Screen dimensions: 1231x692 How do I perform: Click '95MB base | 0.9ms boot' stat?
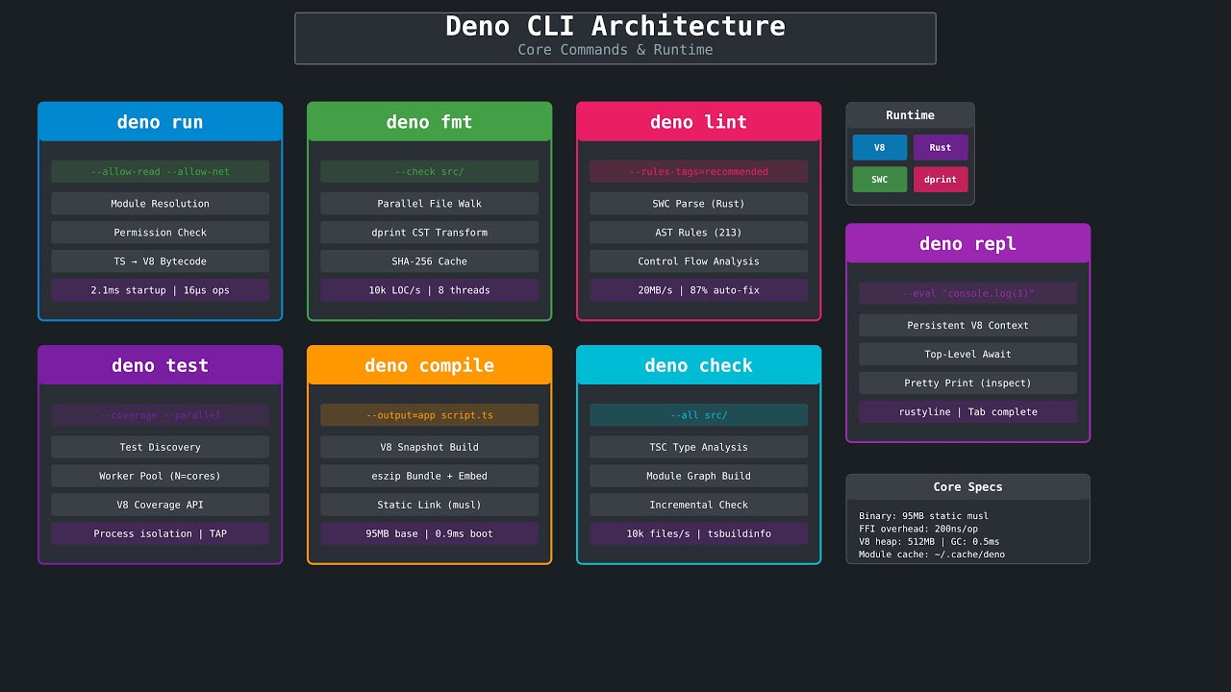[x=430, y=533]
